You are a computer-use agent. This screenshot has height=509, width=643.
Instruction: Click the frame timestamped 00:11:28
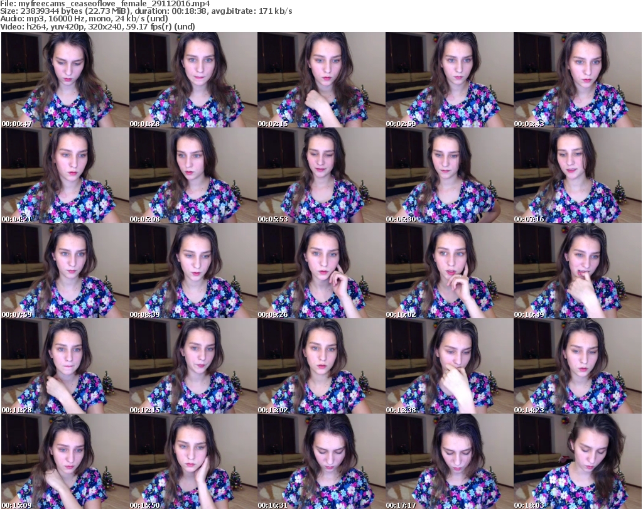point(65,366)
